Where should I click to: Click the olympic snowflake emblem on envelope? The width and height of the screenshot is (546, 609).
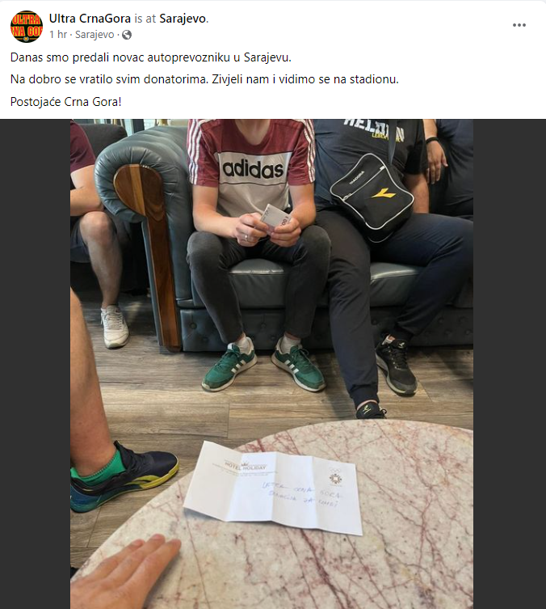point(335,477)
